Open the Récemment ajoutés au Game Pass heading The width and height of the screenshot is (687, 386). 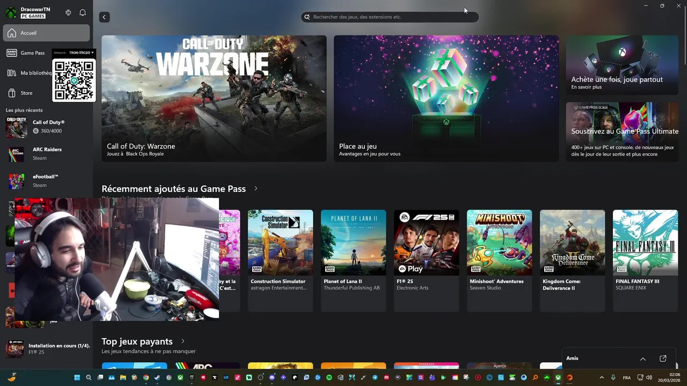pyautogui.click(x=173, y=189)
